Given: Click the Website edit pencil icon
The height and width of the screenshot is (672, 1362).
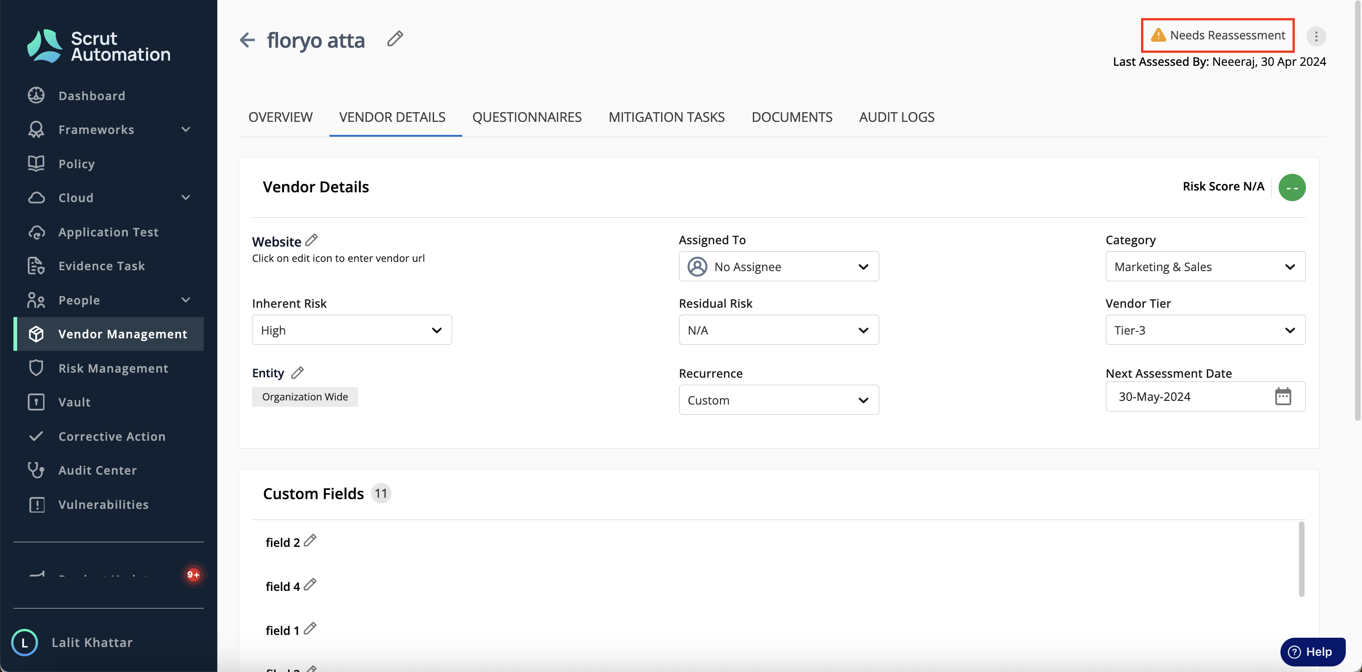Looking at the screenshot, I should (x=311, y=240).
